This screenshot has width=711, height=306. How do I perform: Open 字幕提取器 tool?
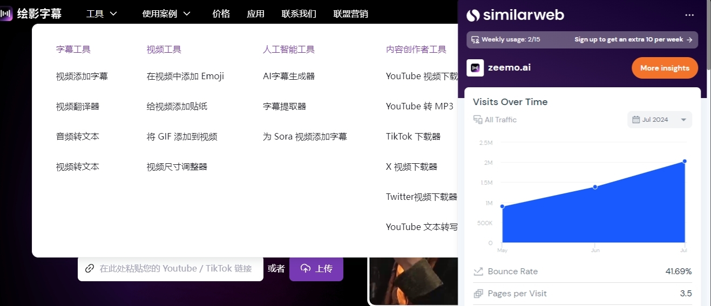tap(285, 107)
